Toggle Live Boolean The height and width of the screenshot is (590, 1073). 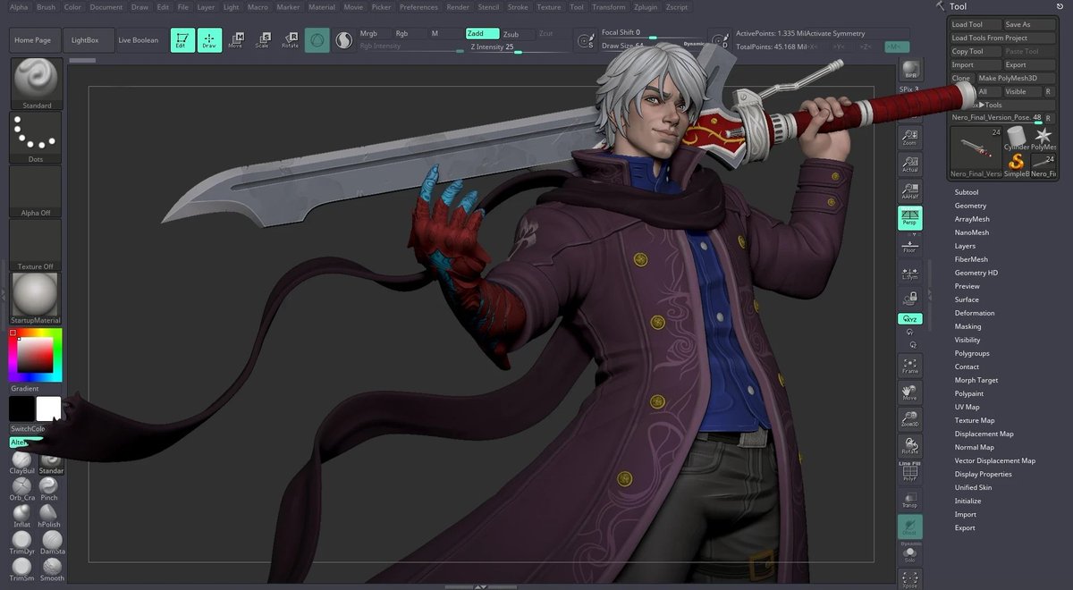[139, 40]
